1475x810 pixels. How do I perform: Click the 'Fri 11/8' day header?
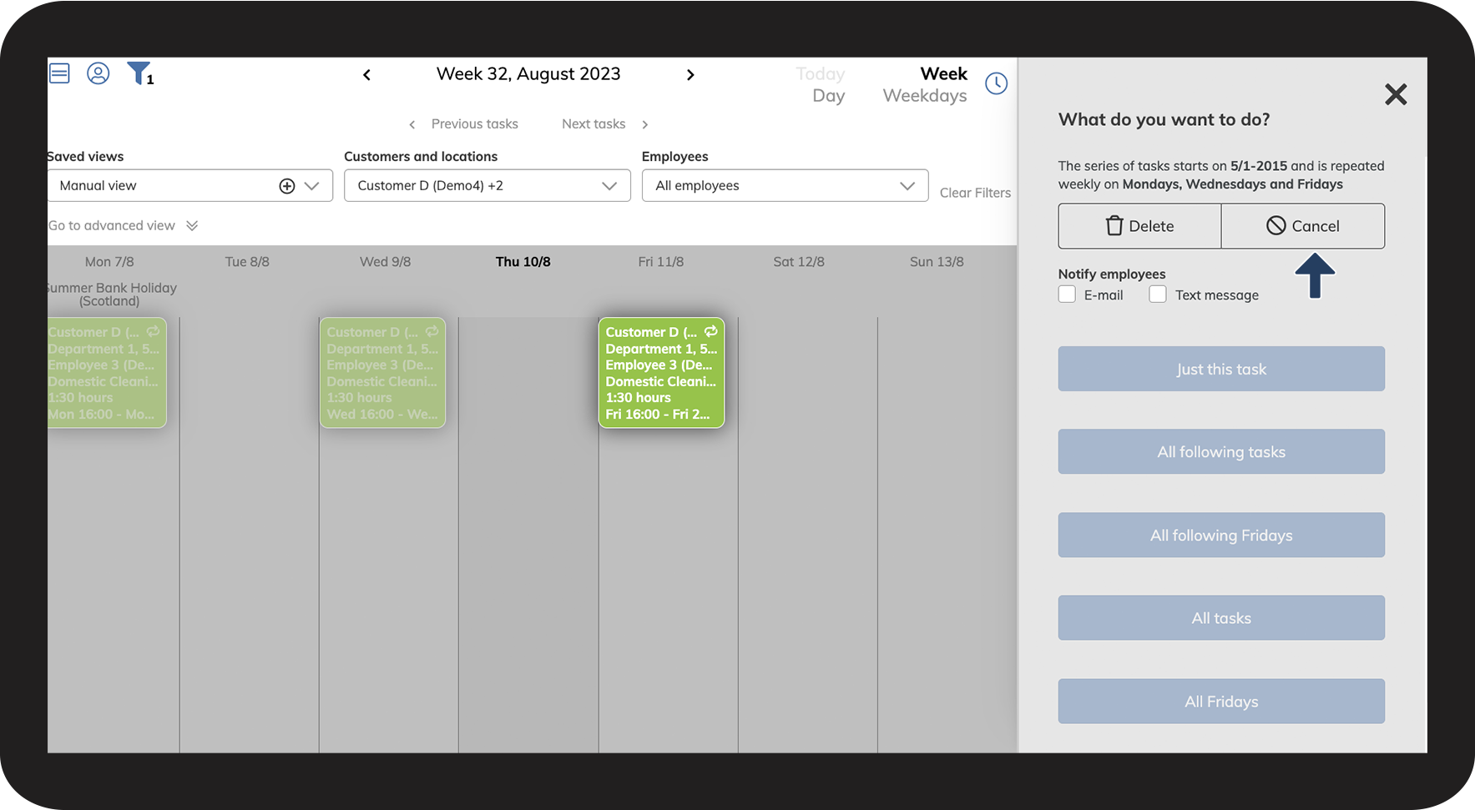[661, 262]
